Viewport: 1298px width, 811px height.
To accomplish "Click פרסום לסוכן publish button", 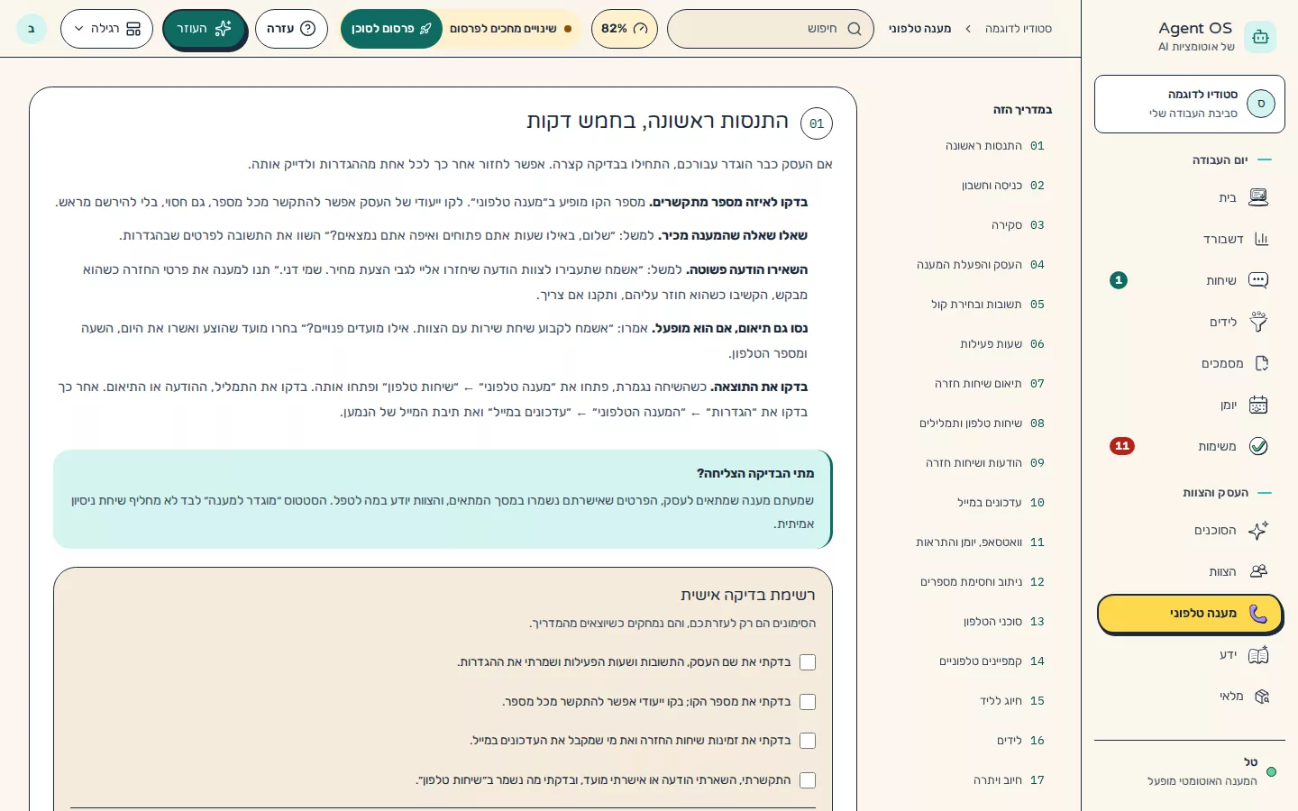I will pyautogui.click(x=391, y=29).
